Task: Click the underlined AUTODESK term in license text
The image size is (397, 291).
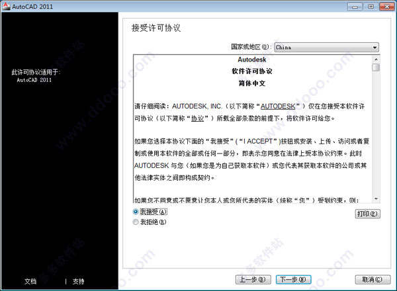Action: [278, 106]
